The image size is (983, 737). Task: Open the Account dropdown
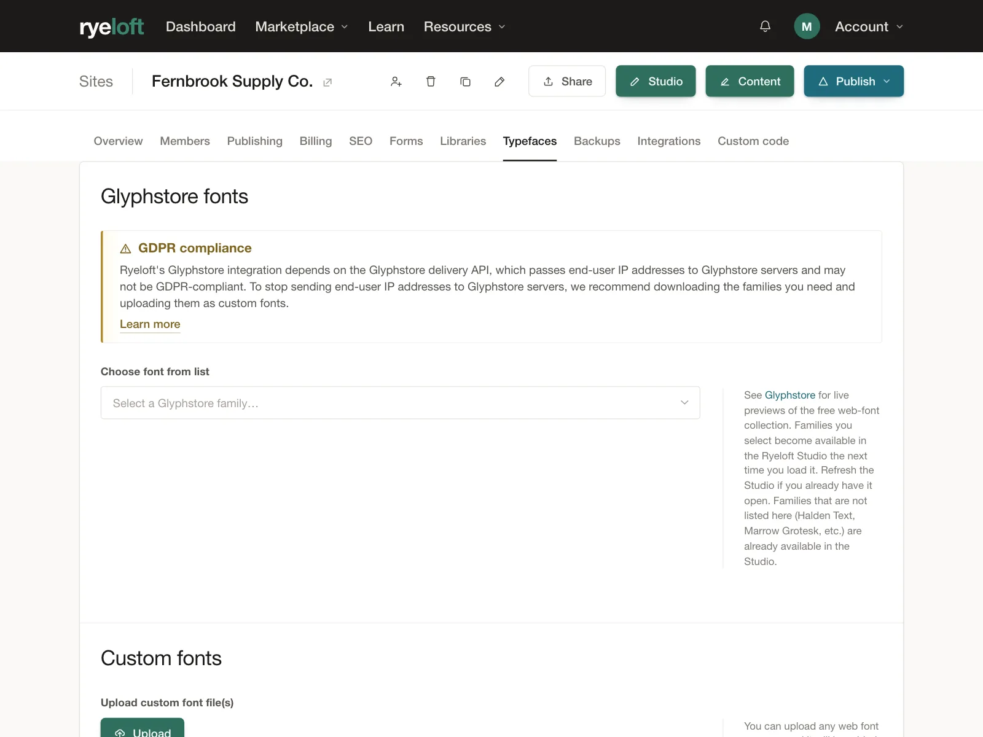click(869, 26)
